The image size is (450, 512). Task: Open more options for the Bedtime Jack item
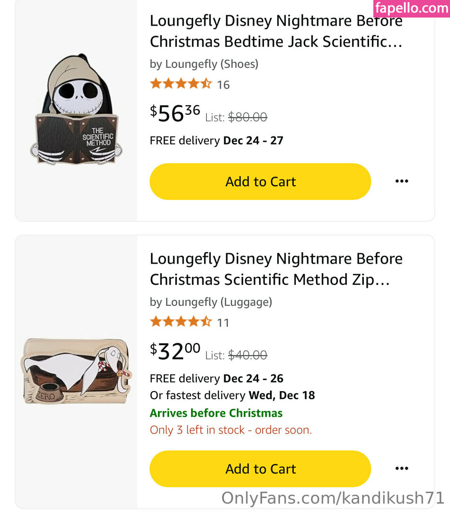(401, 181)
